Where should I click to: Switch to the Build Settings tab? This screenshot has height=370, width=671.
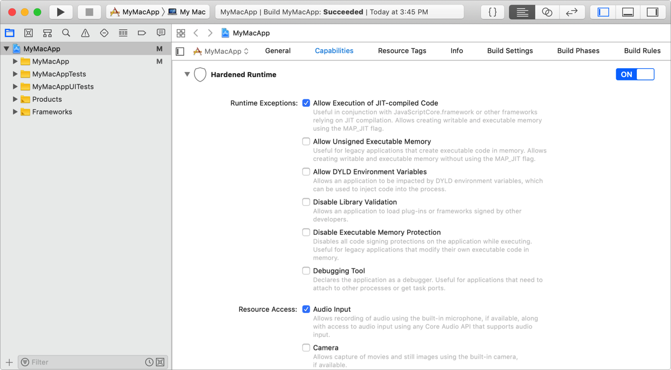(x=509, y=51)
